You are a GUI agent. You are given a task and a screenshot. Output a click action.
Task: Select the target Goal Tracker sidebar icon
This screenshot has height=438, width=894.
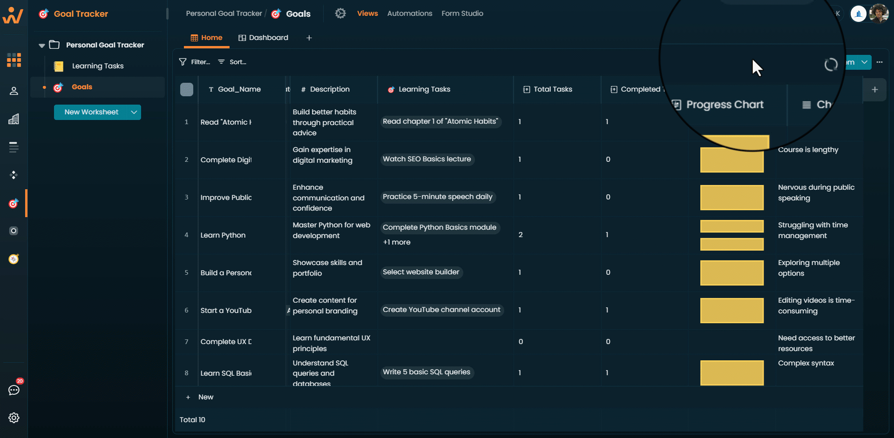pos(14,203)
